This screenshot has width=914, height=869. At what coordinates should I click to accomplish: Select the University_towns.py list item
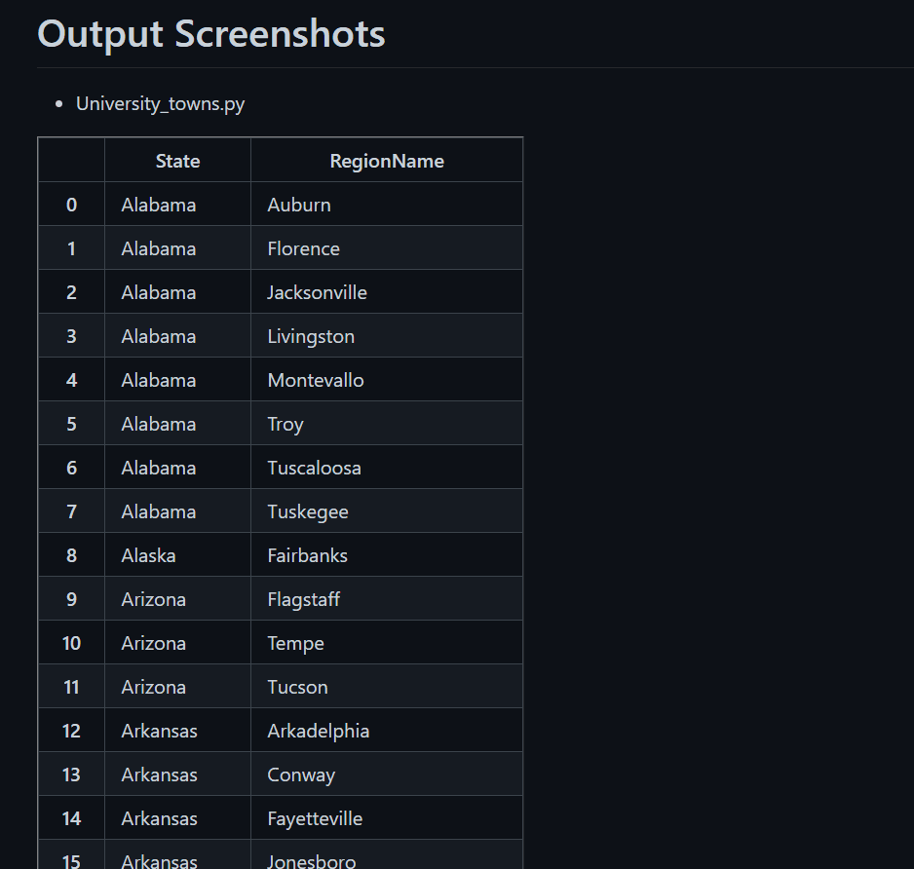(x=161, y=103)
